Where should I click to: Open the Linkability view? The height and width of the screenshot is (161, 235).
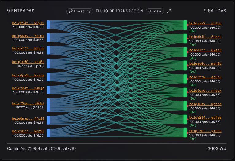pos(80,11)
